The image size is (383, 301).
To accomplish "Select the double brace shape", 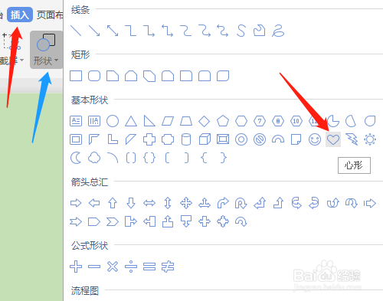I will click(x=149, y=158).
